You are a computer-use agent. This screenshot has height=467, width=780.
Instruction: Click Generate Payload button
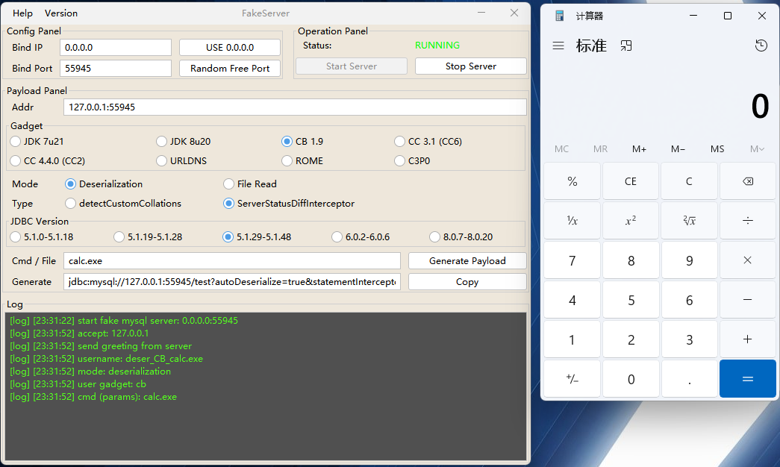pyautogui.click(x=467, y=260)
